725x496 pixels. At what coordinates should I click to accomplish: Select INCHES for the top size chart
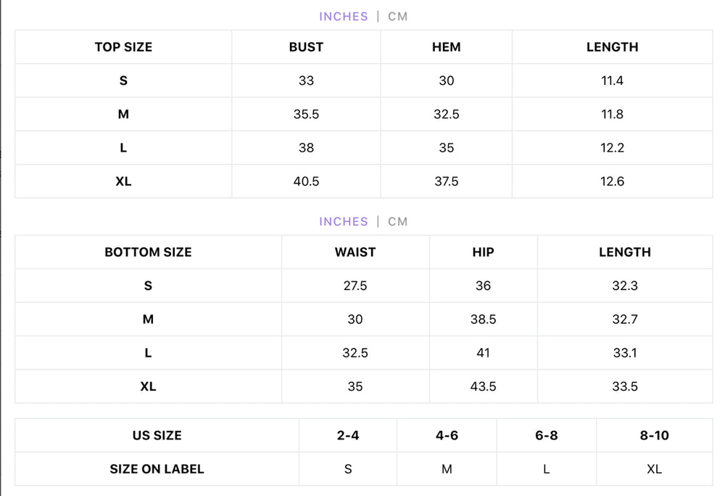click(344, 17)
